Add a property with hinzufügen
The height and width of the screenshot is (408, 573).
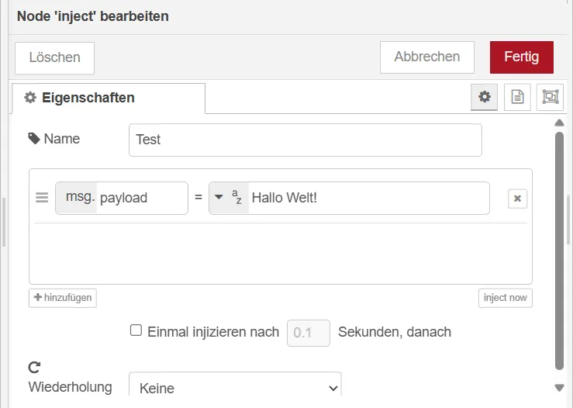[x=63, y=298]
